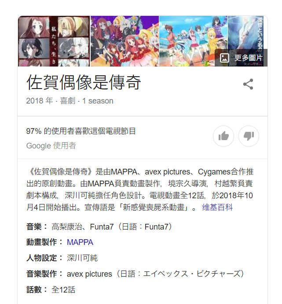This screenshot has height=304, width=282.
Task: Click the 音樂製作 value avex pictures
Action: [155, 274]
